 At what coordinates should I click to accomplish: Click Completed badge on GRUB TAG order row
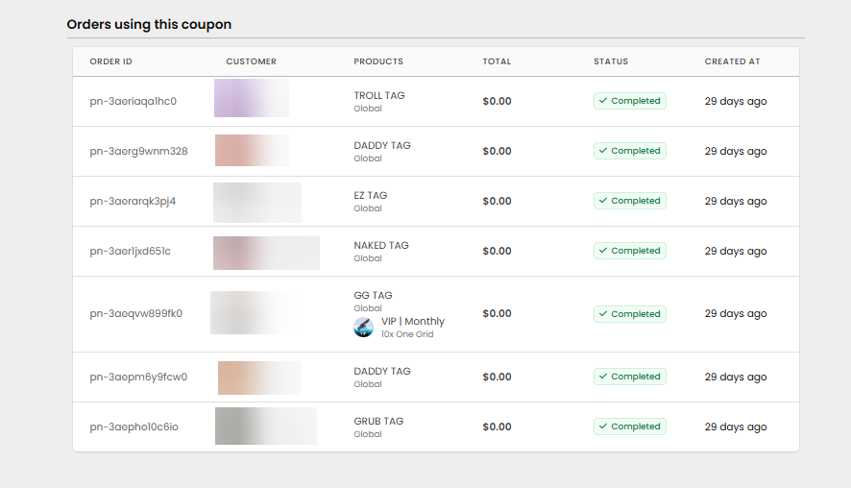pyautogui.click(x=629, y=427)
